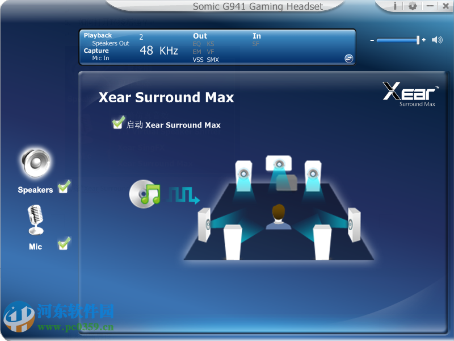Toggle the Mic enable checkmark
The height and width of the screenshot is (341, 454).
coord(64,243)
